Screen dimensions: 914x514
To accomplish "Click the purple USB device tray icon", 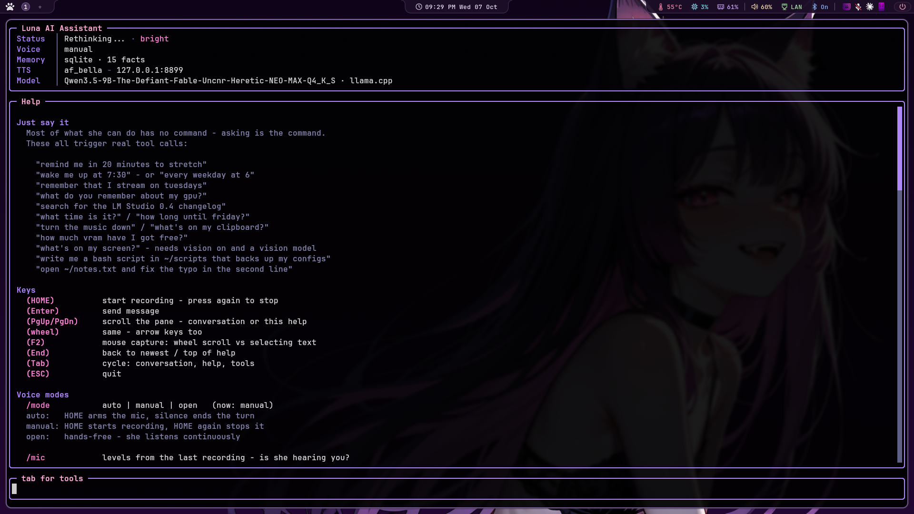I will click(x=846, y=7).
